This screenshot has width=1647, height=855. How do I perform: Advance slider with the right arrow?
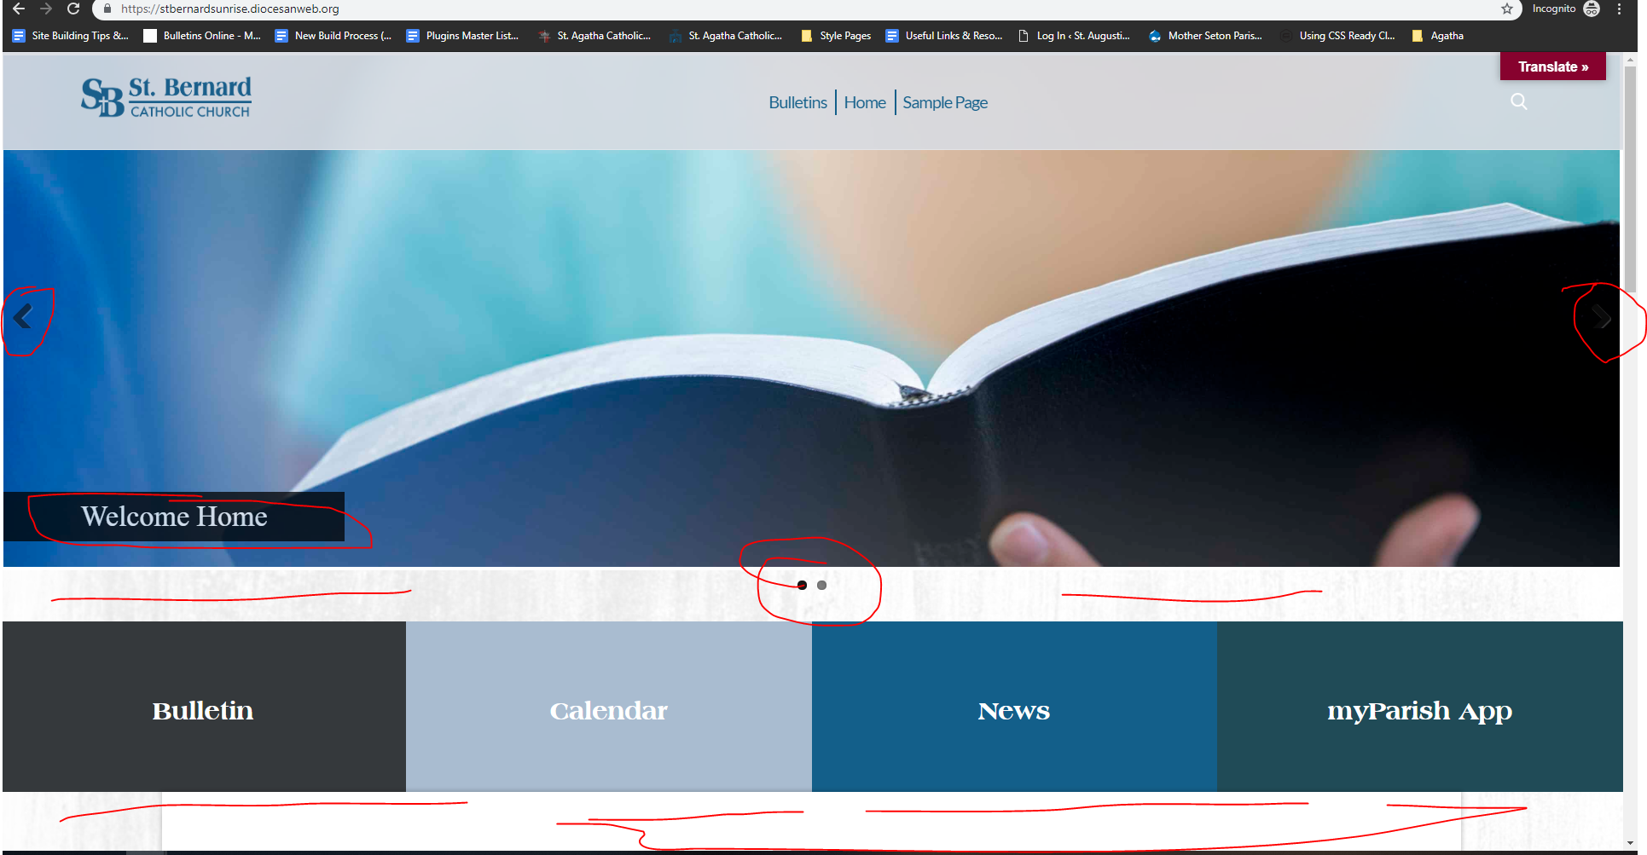point(1602,318)
